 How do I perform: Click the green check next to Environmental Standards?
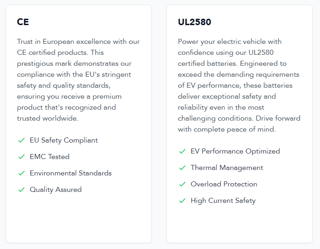(x=21, y=173)
